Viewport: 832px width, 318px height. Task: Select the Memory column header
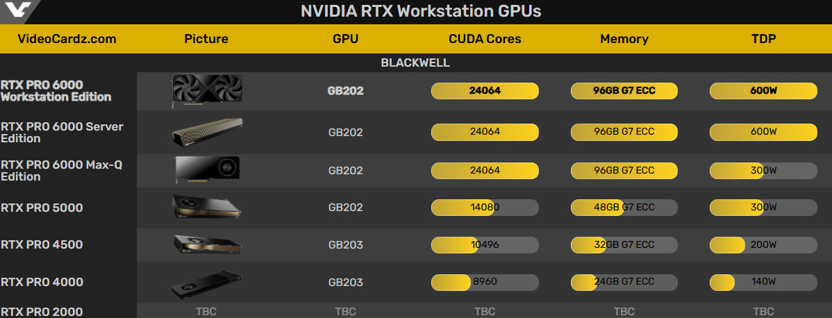624,39
